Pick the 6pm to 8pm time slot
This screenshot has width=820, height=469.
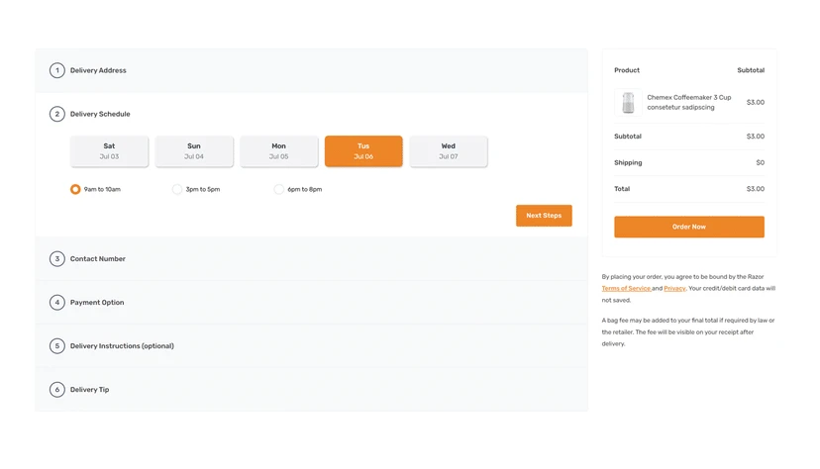[x=279, y=189]
